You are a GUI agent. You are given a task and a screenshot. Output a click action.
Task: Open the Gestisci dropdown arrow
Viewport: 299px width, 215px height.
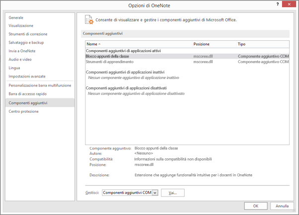point(155,193)
